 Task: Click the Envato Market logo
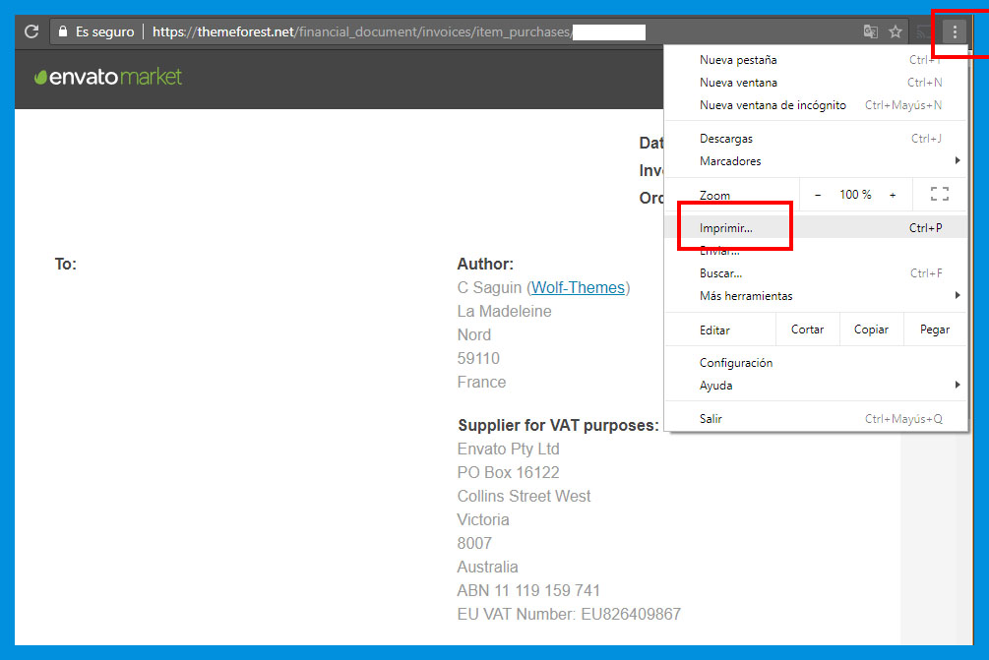click(108, 77)
